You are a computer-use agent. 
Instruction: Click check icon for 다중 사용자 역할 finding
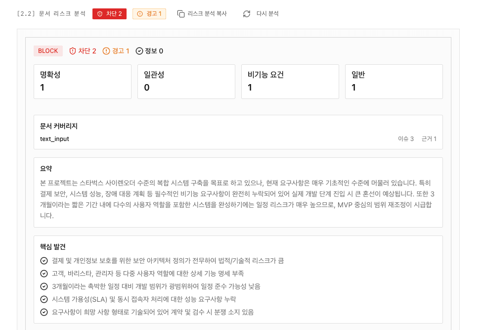(x=44, y=274)
